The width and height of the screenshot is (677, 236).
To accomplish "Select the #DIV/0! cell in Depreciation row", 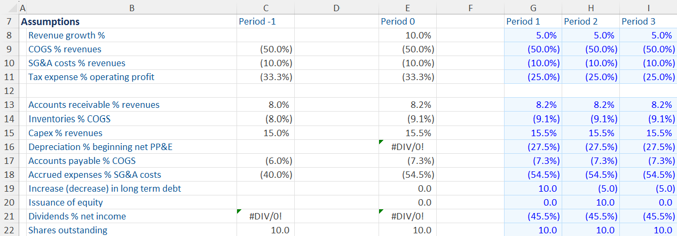I will coord(407,147).
